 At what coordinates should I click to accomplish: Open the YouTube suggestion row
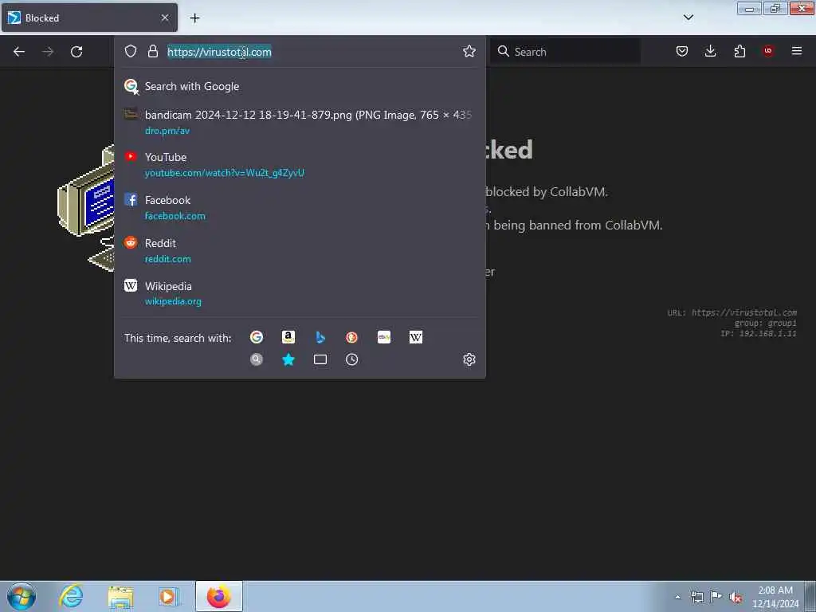tap(300, 164)
